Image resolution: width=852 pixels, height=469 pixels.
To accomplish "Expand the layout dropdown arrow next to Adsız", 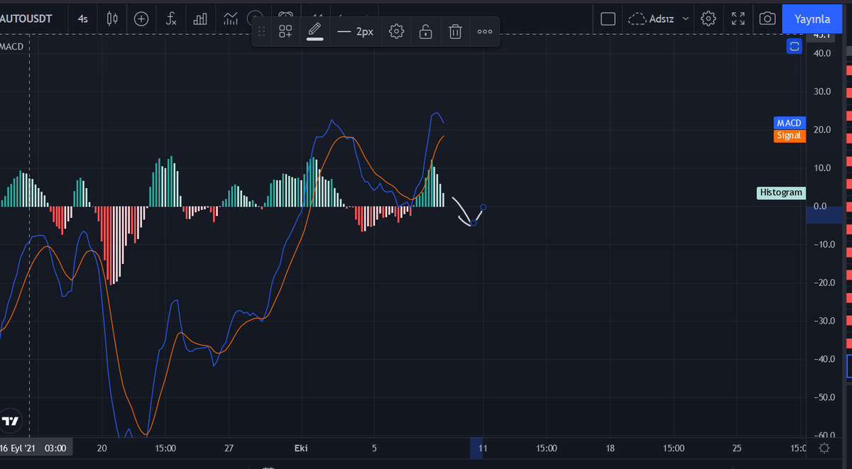I will (685, 19).
